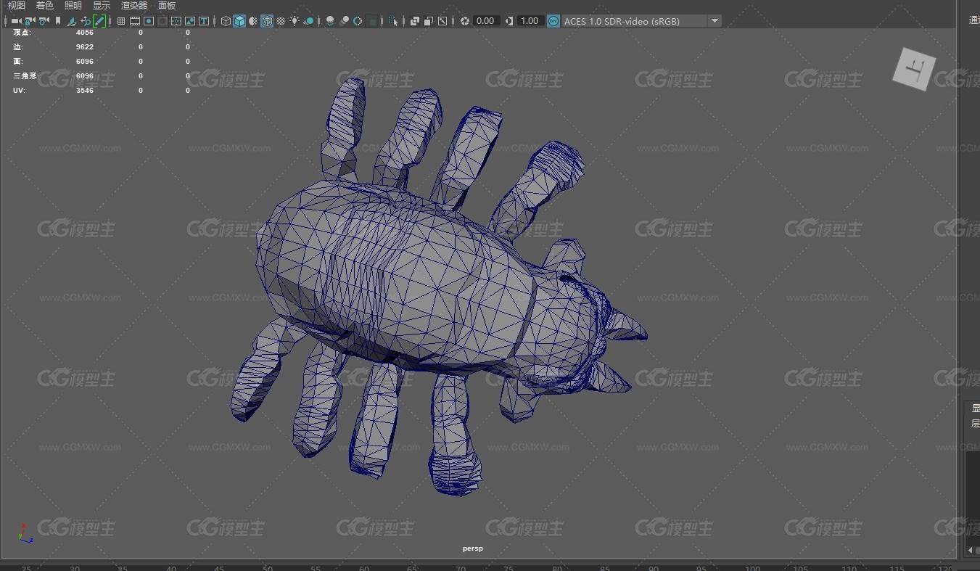Click the 三角形 triangles HUD label
This screenshot has height=571, width=980.
(25, 76)
